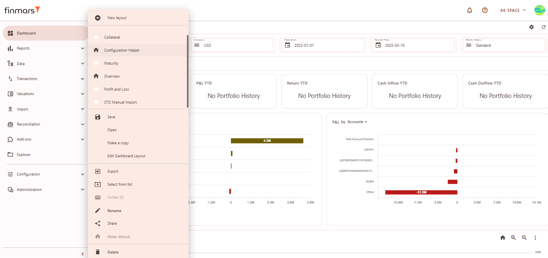Click the chart zoom out magnifier
This screenshot has width=548, height=258.
point(524,238)
